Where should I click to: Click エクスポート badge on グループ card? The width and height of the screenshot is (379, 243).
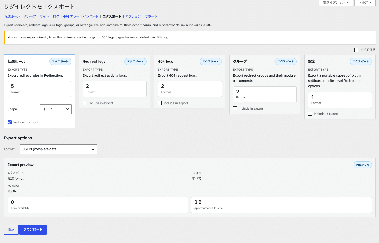[x=286, y=62]
